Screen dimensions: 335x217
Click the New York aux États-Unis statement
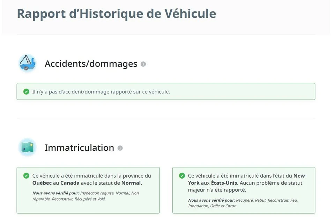coord(246,182)
